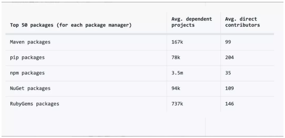This screenshot has width=285, height=138.
Task: Click the 99 contributors value for Maven
Action: (x=228, y=42)
